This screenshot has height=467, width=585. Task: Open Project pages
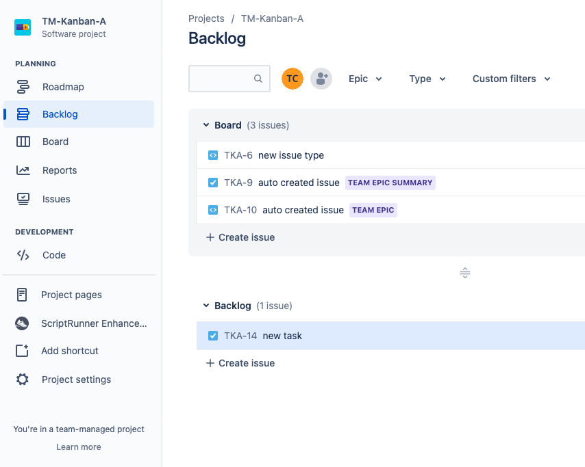click(x=71, y=295)
